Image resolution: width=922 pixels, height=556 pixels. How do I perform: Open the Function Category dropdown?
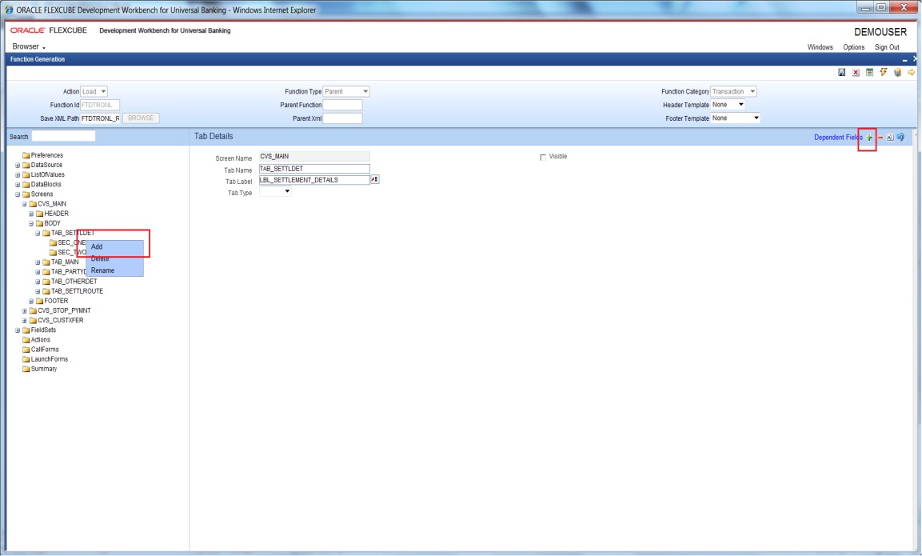coord(733,91)
